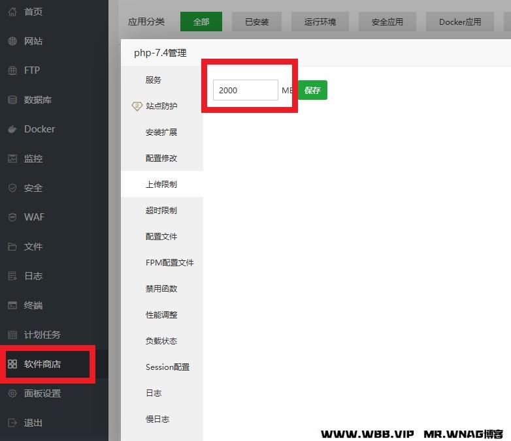
Task: Click the logout icon beside 退出
Action: [12, 423]
